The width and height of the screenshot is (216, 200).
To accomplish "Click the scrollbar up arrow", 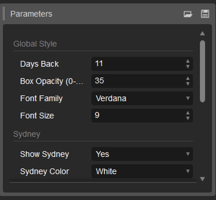I will (x=202, y=34).
